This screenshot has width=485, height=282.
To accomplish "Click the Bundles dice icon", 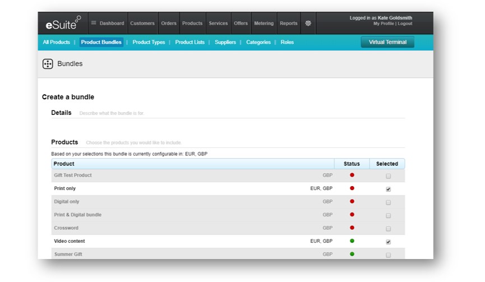I will [x=48, y=64].
